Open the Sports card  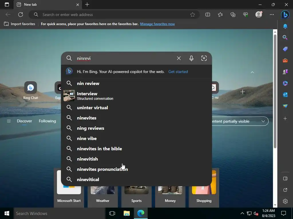coord(136,196)
